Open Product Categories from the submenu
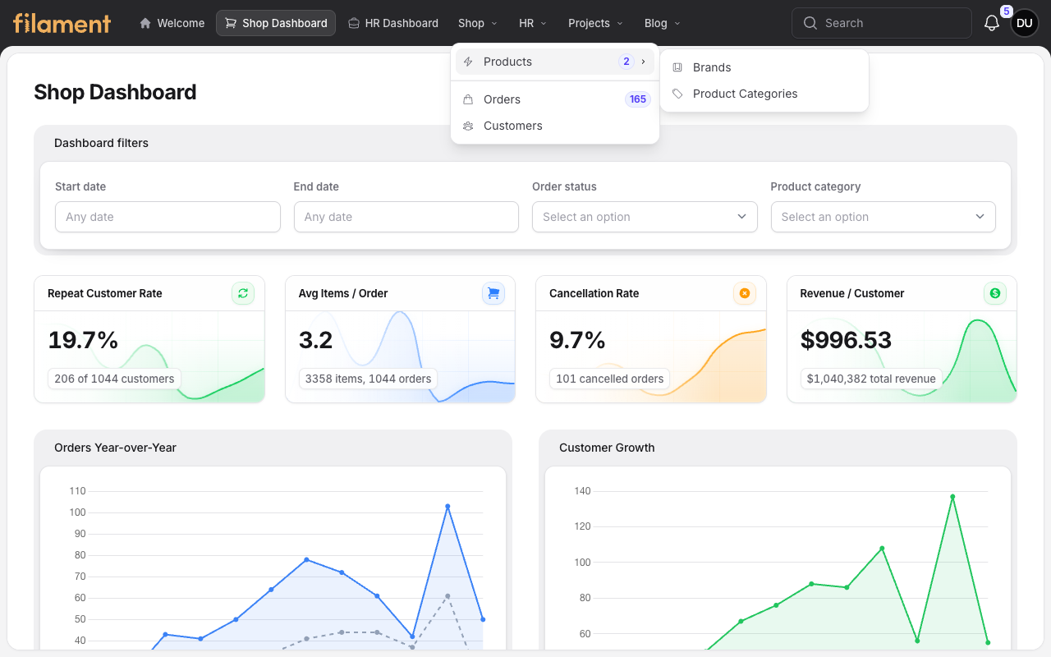This screenshot has height=657, width=1051. 764,94
